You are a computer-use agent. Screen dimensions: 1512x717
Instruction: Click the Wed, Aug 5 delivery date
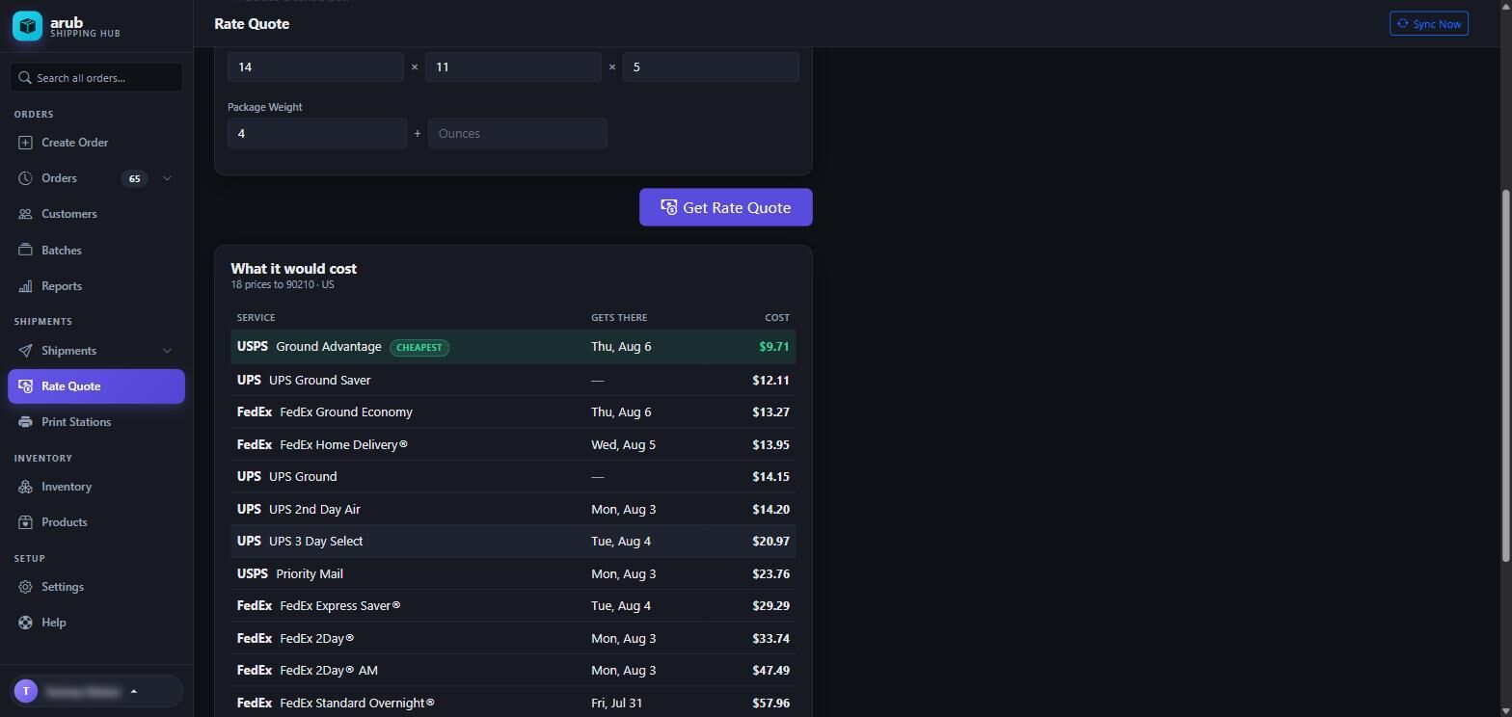click(623, 444)
